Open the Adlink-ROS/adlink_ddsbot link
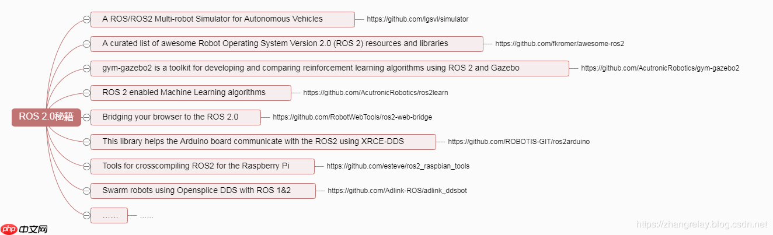Screen dimensions: 773x235 coord(397,191)
